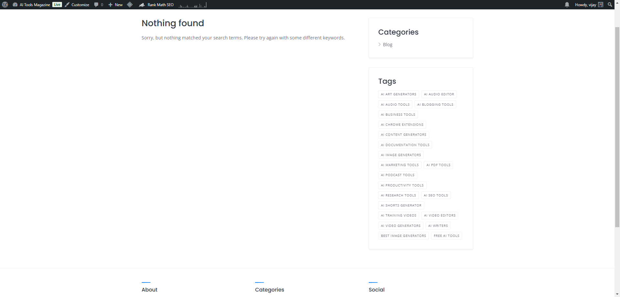
Task: Open the AI Tools Magazine dashboard icon
Action: coord(15,5)
